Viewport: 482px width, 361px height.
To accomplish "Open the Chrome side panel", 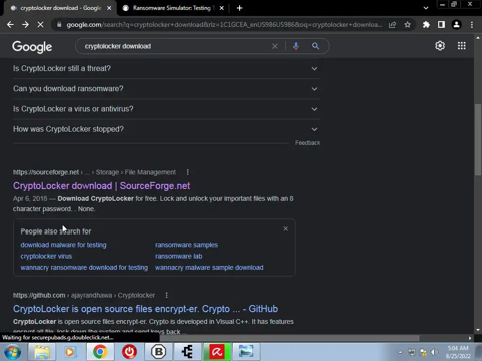I will 442,24.
